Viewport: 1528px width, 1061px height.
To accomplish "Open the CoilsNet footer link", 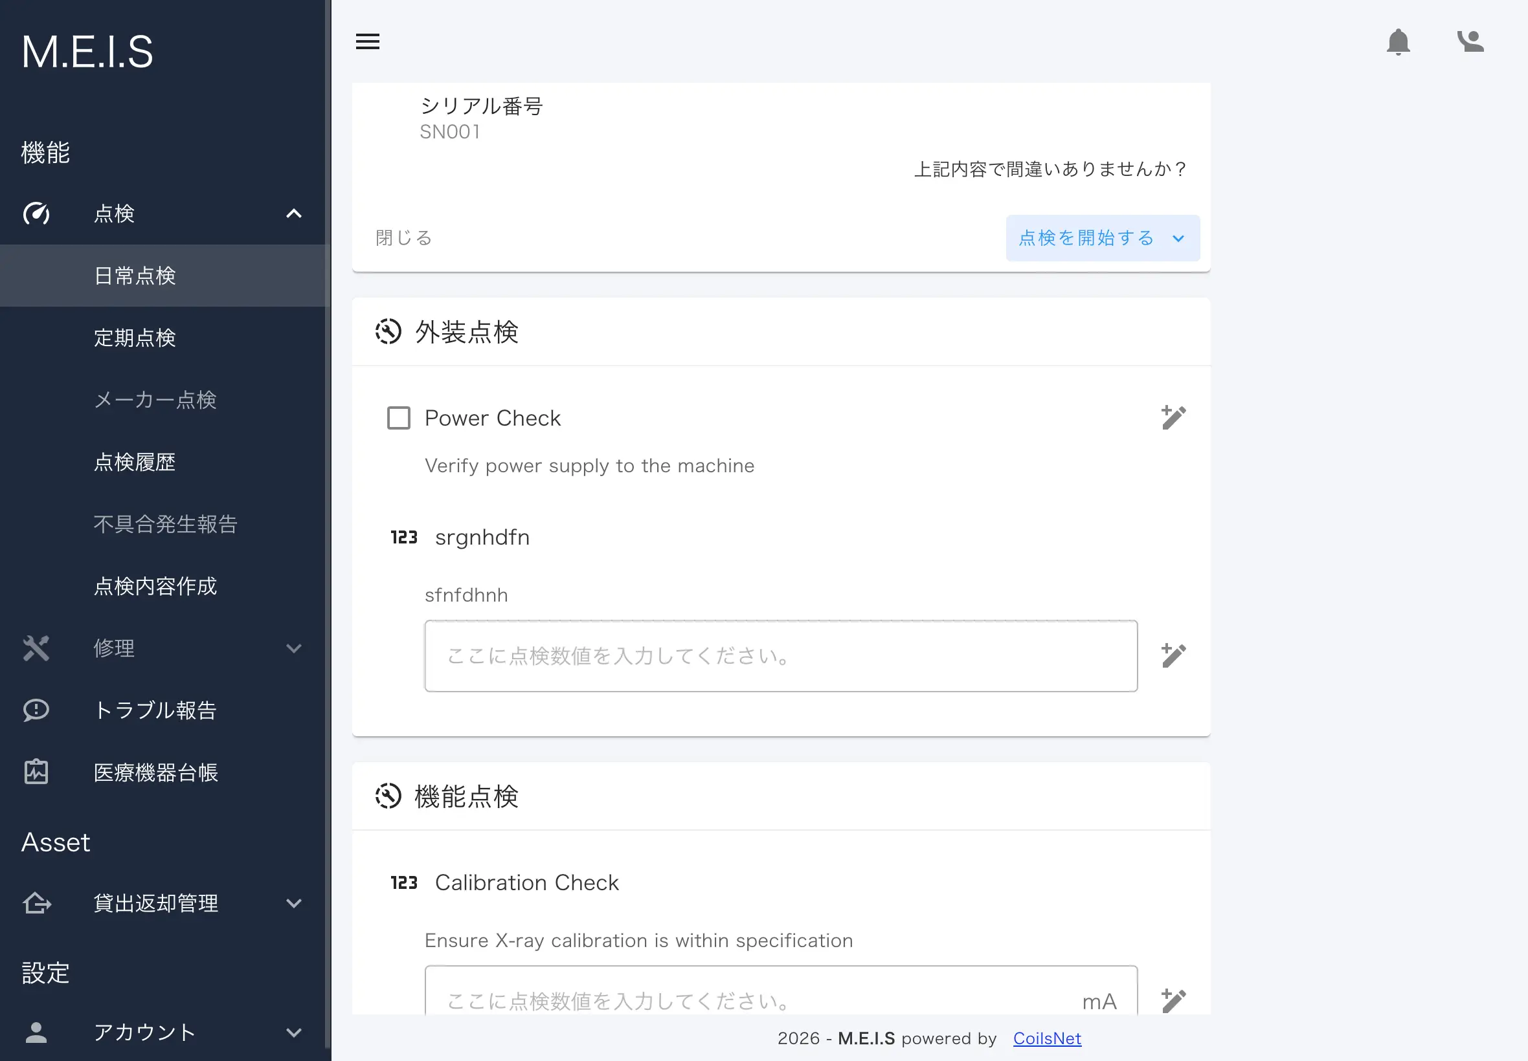I will click(x=1047, y=1038).
